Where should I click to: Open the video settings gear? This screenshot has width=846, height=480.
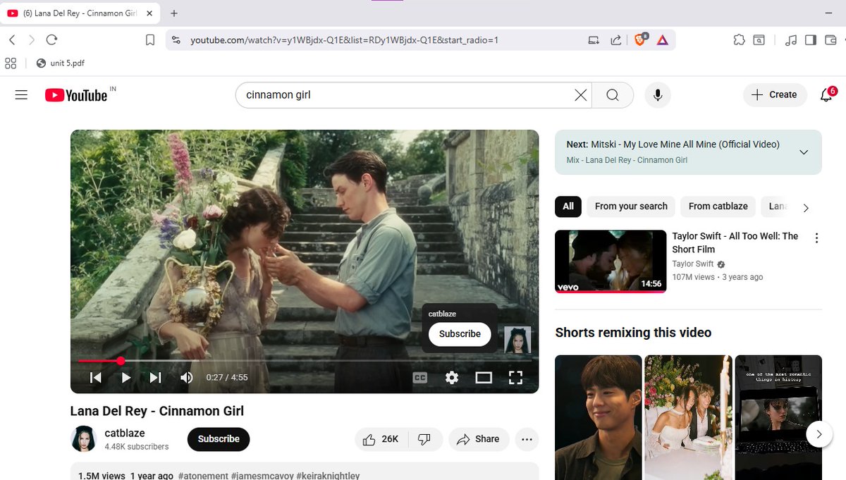451,377
